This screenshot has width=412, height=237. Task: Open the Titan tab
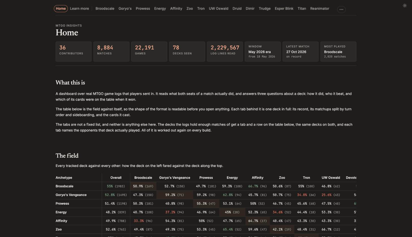(x=302, y=8)
